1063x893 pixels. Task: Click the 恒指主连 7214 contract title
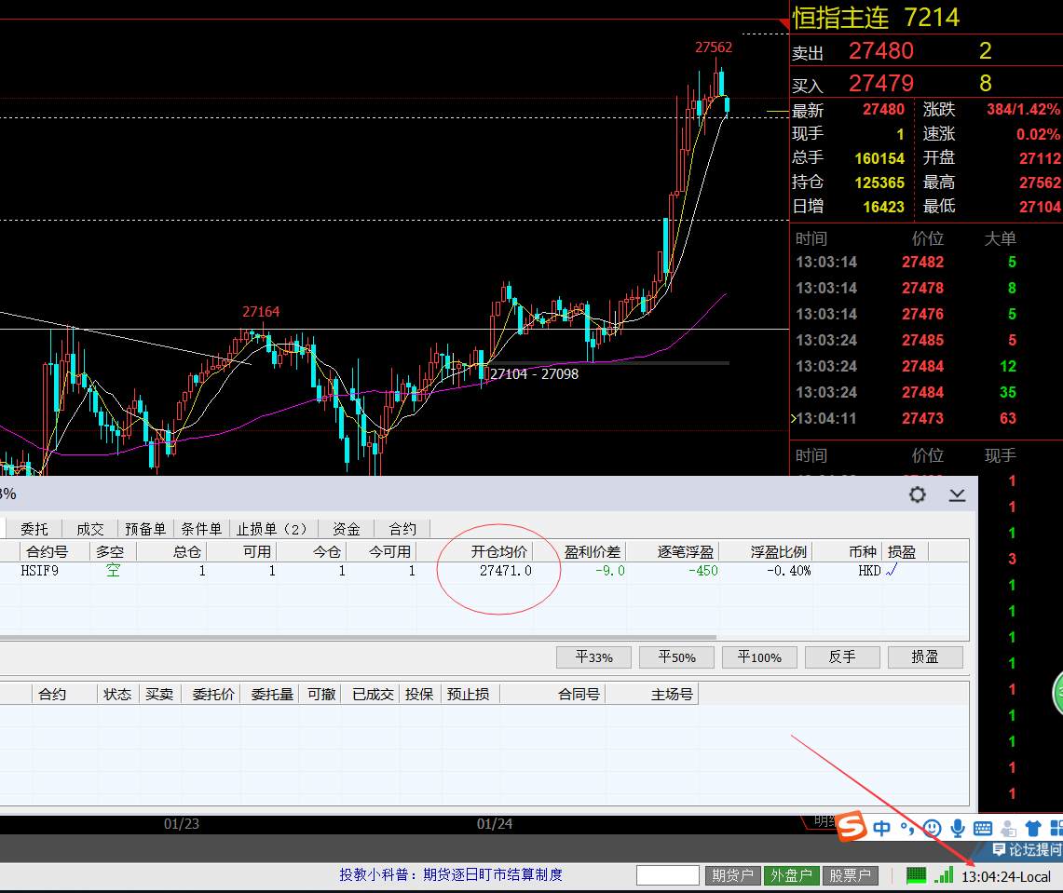pyautogui.click(x=876, y=18)
